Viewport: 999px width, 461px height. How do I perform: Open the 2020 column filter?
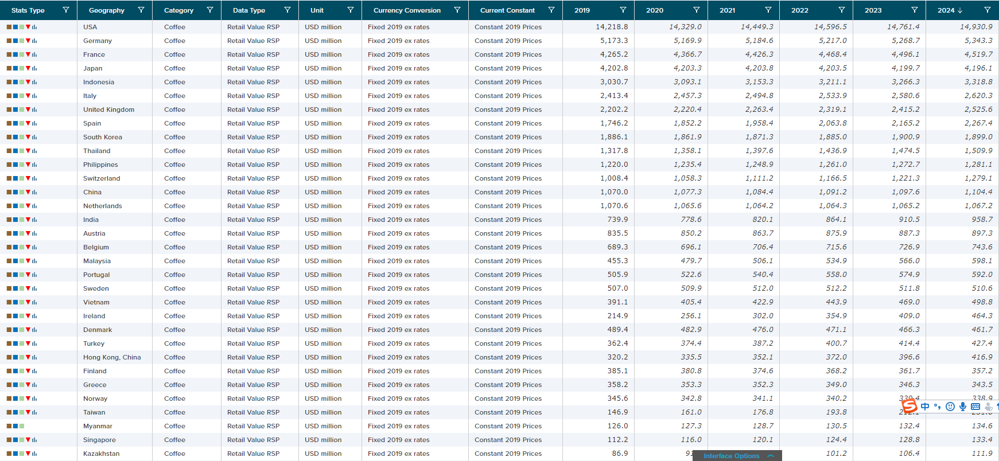pos(697,10)
